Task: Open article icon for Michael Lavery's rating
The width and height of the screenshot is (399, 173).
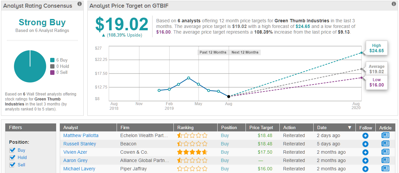Action: pos(385,169)
